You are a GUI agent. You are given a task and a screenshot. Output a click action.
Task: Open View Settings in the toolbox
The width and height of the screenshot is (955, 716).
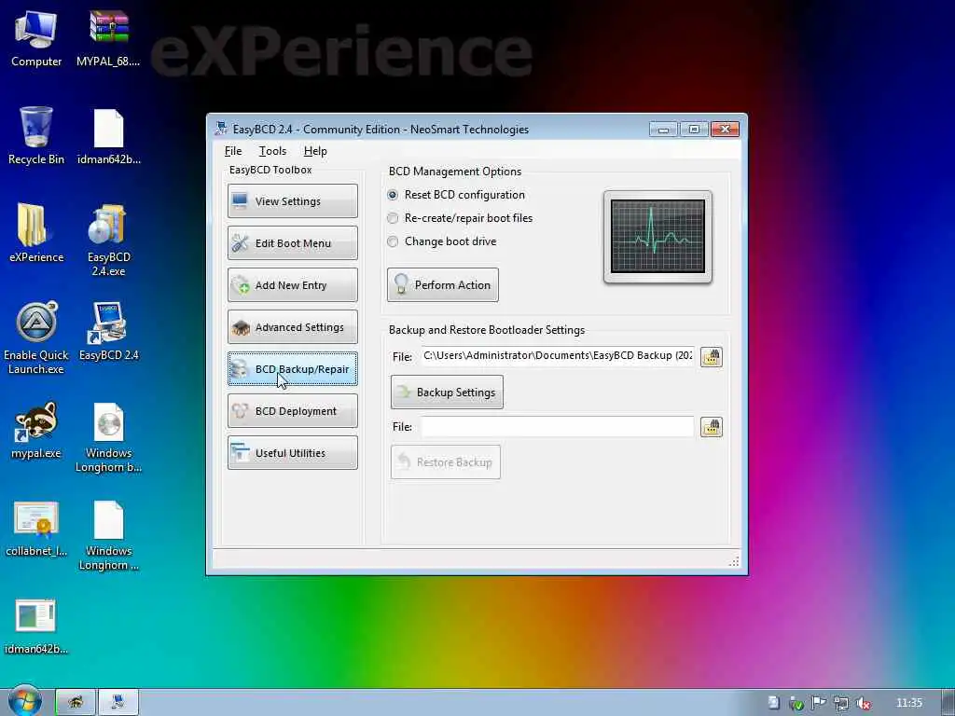(292, 201)
